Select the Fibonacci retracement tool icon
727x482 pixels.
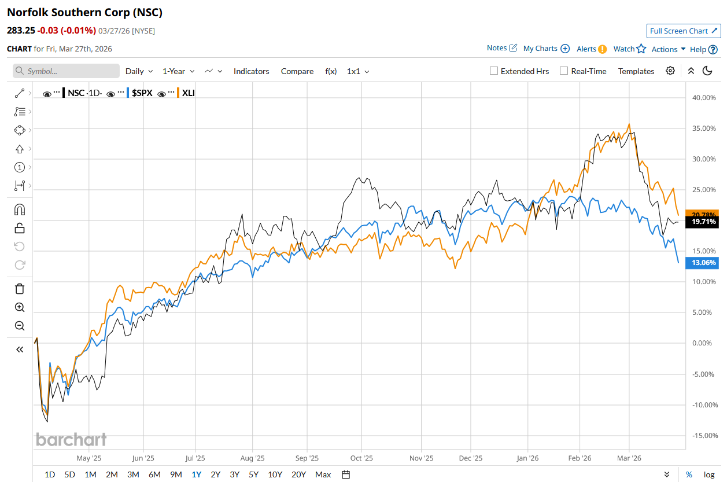[20, 112]
